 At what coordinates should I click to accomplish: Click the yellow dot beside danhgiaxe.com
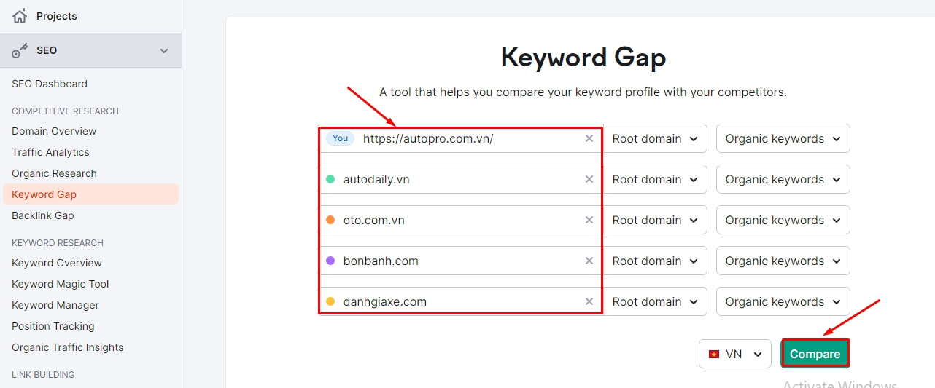(330, 301)
